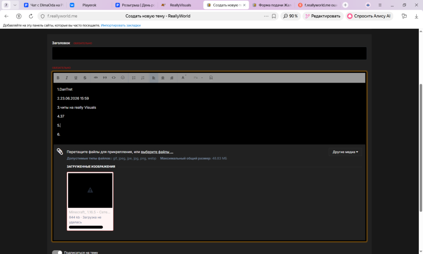Open the side panel icon near downloads

tap(404, 16)
